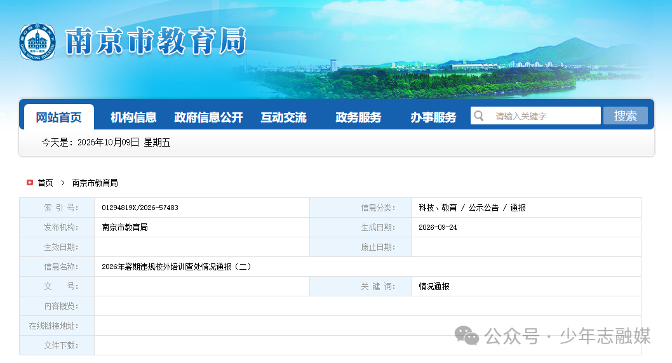Image resolution: width=672 pixels, height=363 pixels.
Task: Click title 2026年暑期违规校外培训查处情况通报（二）
Action: [176, 267]
